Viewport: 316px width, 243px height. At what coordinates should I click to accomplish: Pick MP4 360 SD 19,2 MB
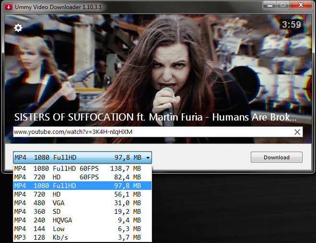82,211
